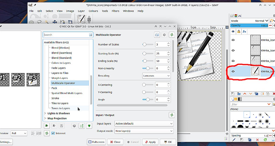Click the new layer icon in Layers panel
This screenshot has width=275, height=146.
tap(233, 94)
